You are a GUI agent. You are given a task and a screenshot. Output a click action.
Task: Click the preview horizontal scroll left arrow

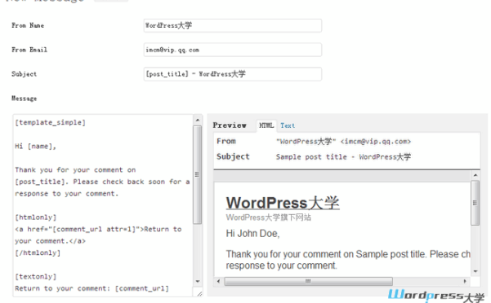(x=218, y=281)
